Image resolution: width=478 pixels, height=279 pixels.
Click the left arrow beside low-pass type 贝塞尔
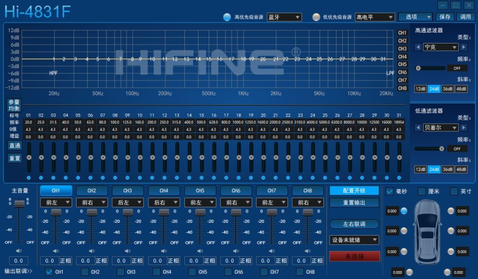point(418,128)
